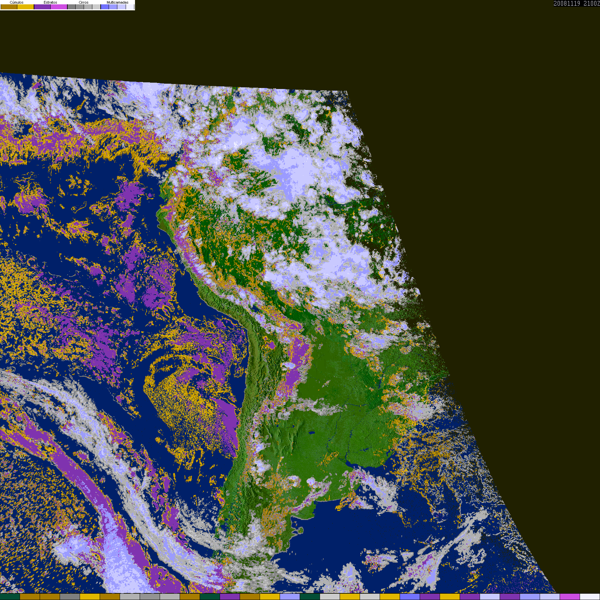
Task: Click the lightest gray Cirros legend swatch
Action: pos(96,7)
